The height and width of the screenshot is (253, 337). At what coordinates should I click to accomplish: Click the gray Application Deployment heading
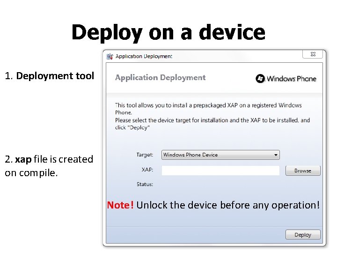click(161, 78)
